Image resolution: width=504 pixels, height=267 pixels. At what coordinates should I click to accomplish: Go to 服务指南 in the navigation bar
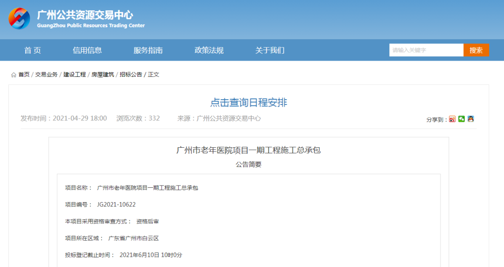tap(148, 50)
